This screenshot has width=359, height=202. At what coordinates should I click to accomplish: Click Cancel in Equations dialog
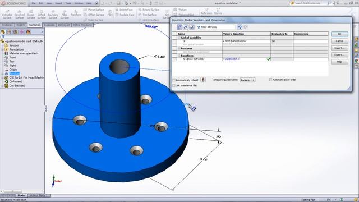pos(339,41)
